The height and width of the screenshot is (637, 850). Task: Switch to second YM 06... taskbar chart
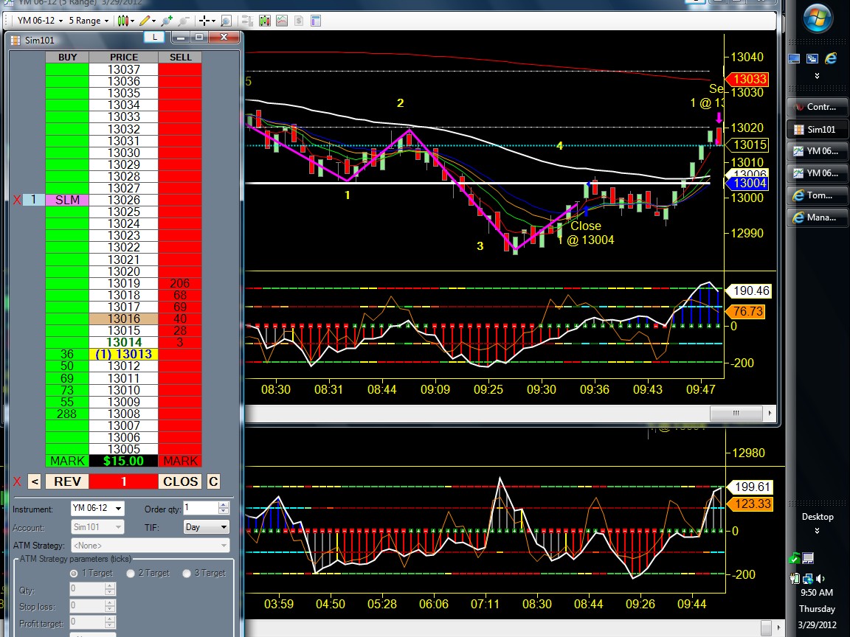pos(817,173)
